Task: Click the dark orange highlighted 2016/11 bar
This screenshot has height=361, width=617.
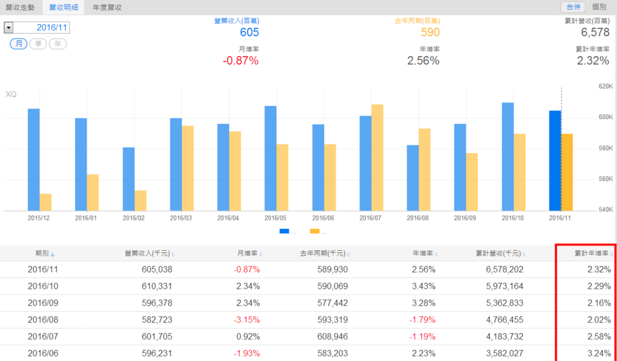Action: pos(567,173)
